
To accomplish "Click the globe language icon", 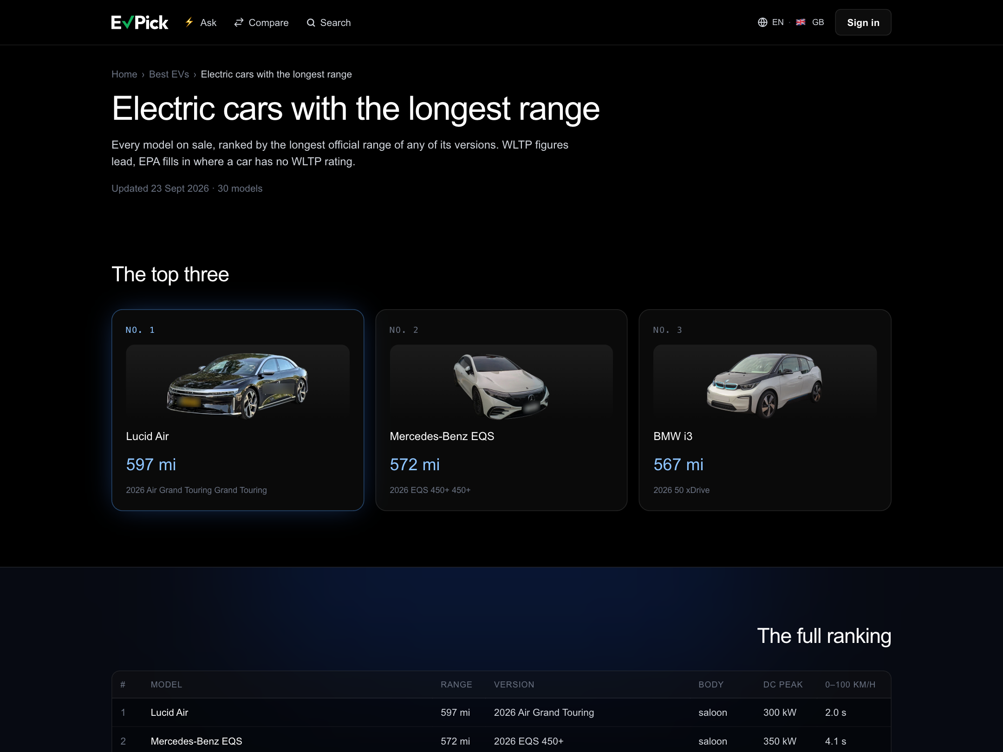I will coord(762,22).
